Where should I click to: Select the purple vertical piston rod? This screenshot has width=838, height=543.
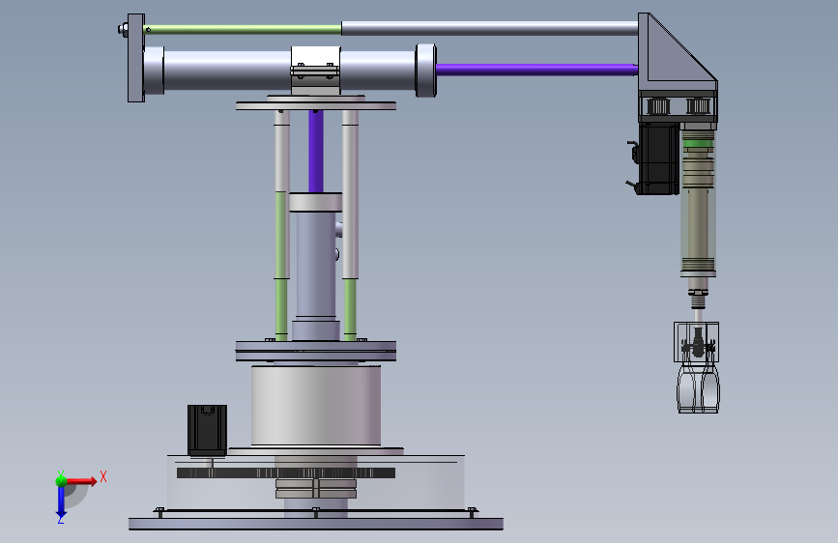pyautogui.click(x=316, y=152)
